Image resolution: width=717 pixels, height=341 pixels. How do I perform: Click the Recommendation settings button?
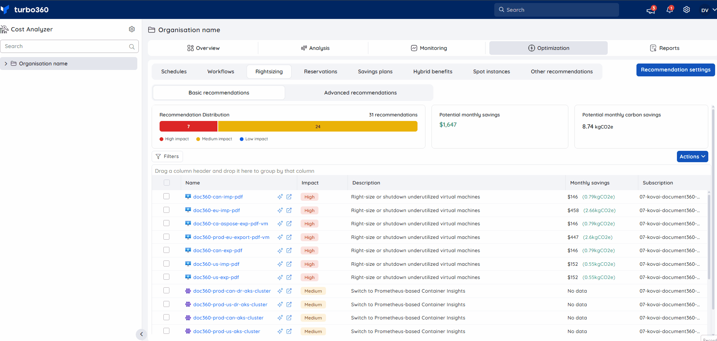[676, 70]
